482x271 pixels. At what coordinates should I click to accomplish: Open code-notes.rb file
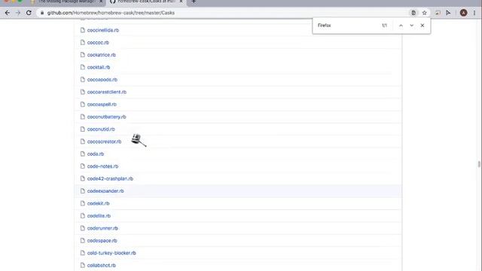[102, 166]
